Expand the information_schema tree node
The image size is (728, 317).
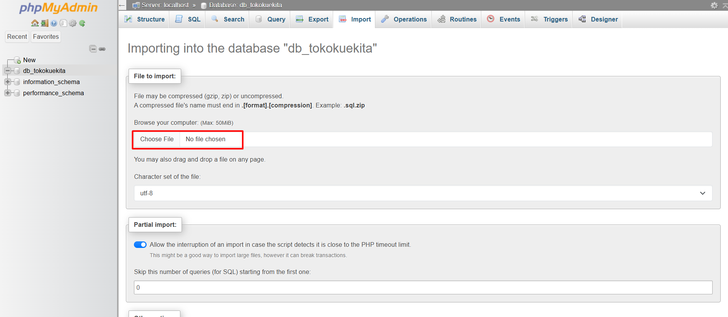coord(7,82)
